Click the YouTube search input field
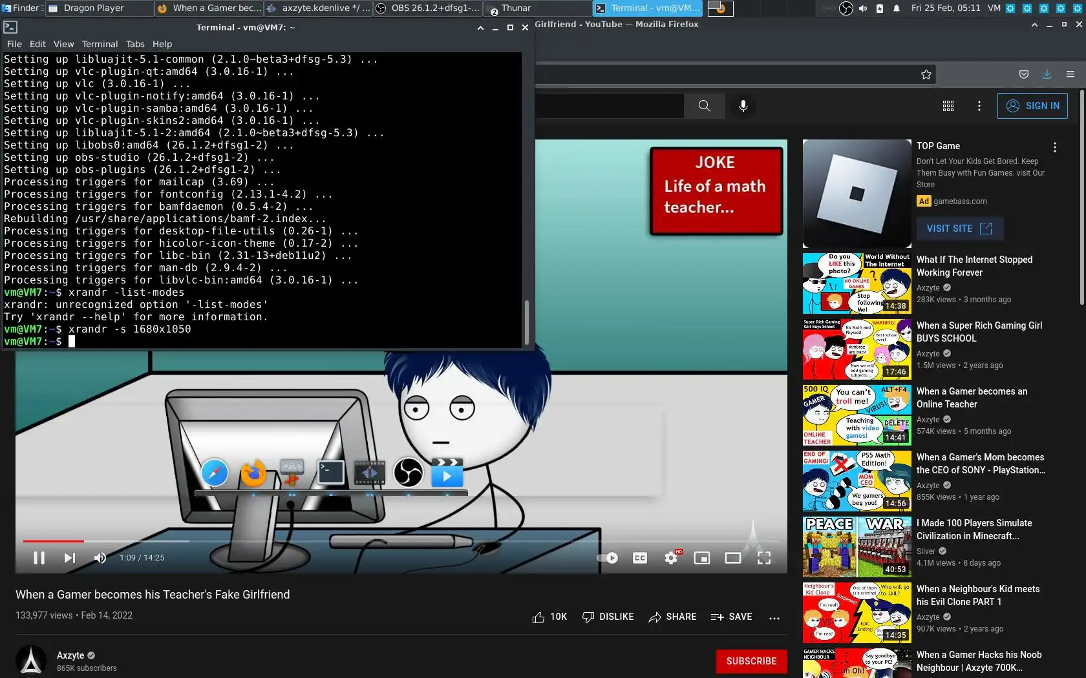Image resolution: width=1086 pixels, height=678 pixels. [x=609, y=106]
